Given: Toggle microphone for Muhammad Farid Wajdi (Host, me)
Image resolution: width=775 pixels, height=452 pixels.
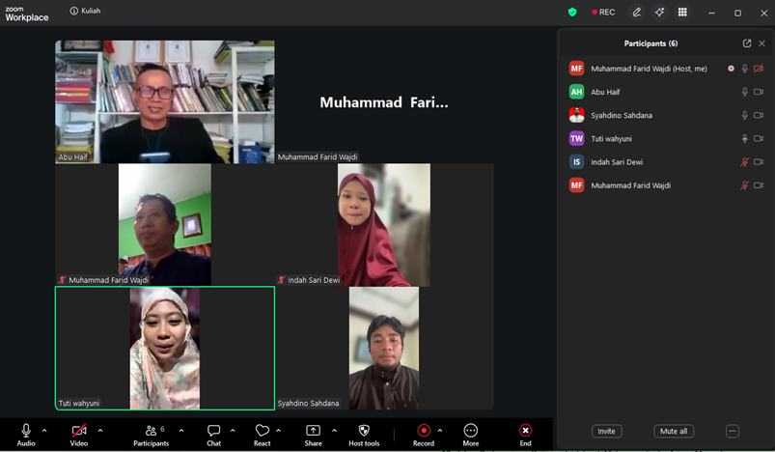Looking at the screenshot, I should click(x=744, y=69).
